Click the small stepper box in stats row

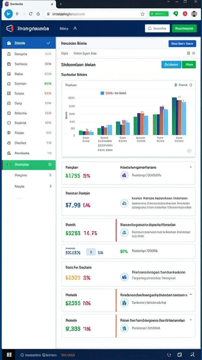pyautogui.click(x=91, y=252)
